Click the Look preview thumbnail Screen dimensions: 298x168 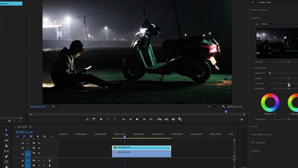tap(277, 43)
